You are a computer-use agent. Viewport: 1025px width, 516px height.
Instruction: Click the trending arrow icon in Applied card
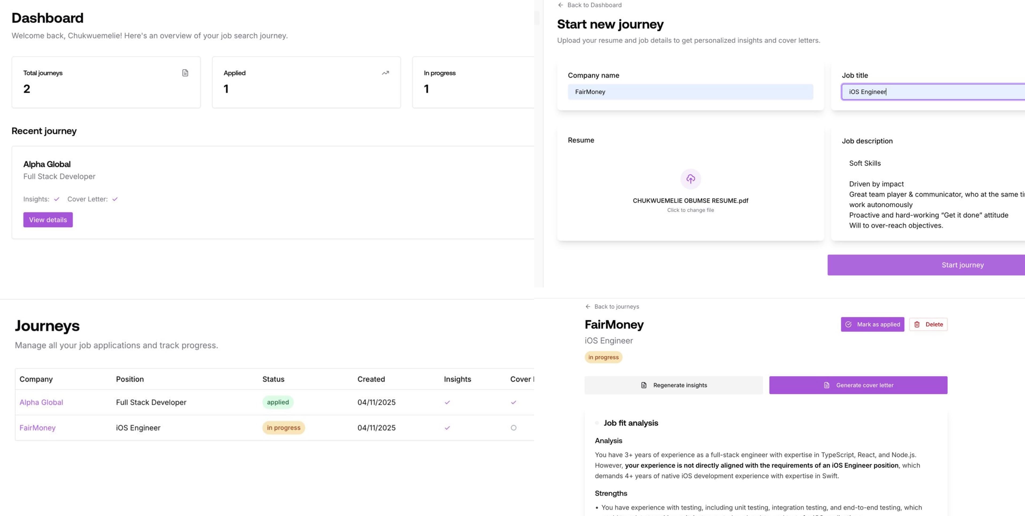385,73
